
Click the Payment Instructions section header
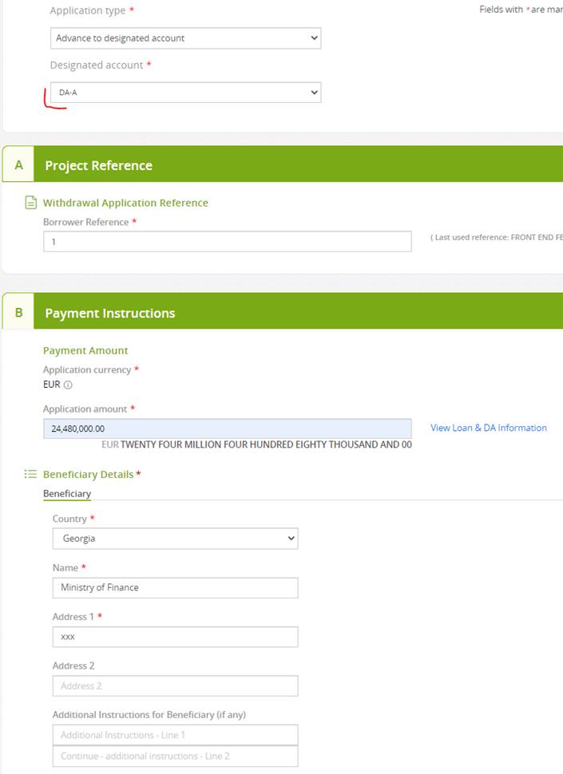tap(109, 313)
